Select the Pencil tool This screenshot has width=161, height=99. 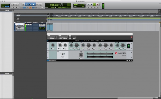(x=40, y=4)
